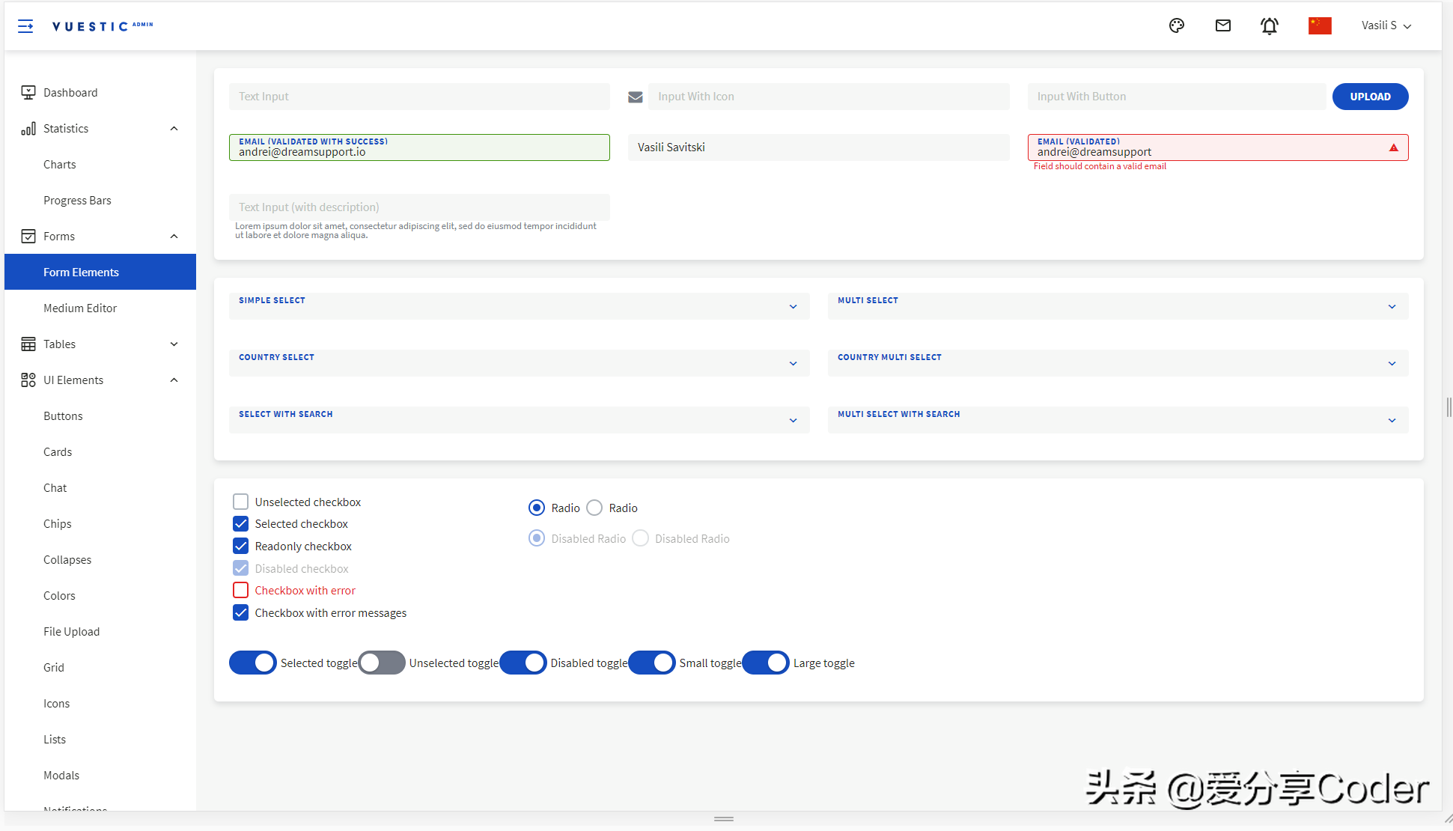Click the red error warning triangle icon

[x=1394, y=148]
